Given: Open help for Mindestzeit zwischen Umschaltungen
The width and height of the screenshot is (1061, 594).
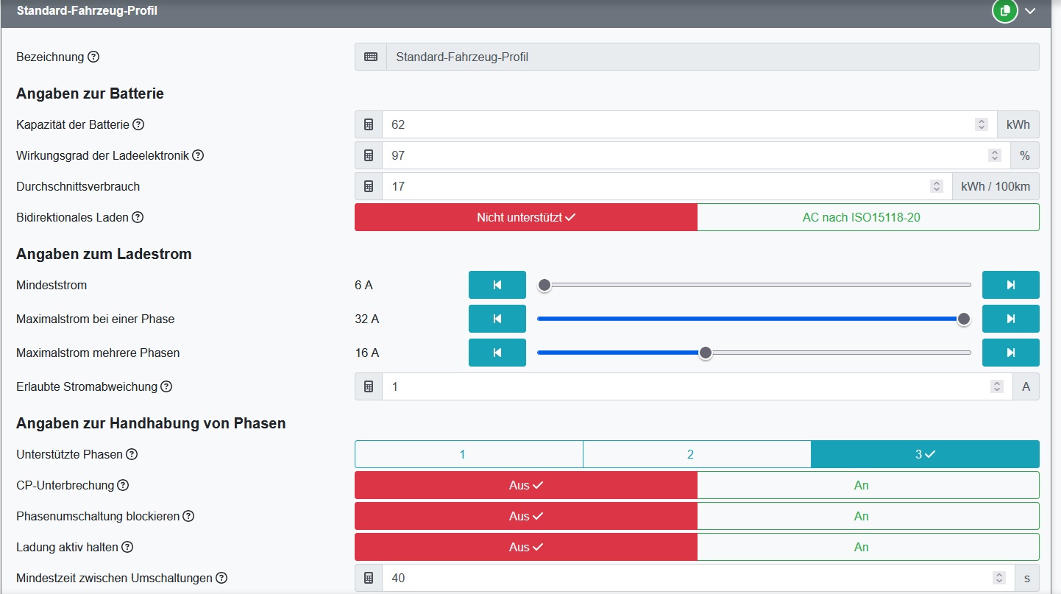Looking at the screenshot, I should (x=221, y=578).
